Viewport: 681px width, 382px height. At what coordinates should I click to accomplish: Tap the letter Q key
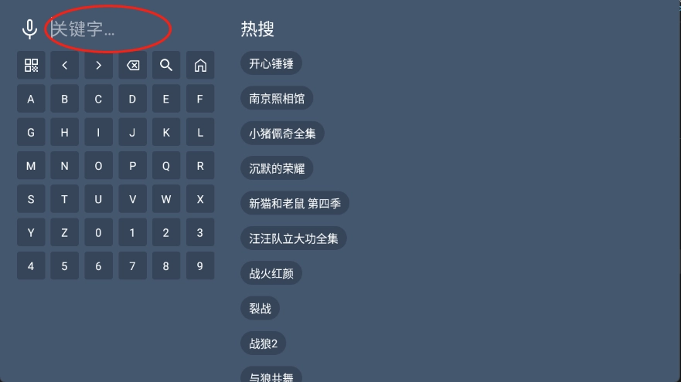(166, 166)
